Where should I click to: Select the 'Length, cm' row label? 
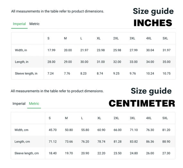coord(22,142)
